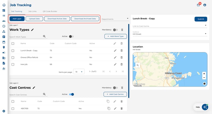Image resolution: width=212 pixels, height=114 pixels.
Task: Toggle Mandatory switch for Work Types
Action: point(115,30)
